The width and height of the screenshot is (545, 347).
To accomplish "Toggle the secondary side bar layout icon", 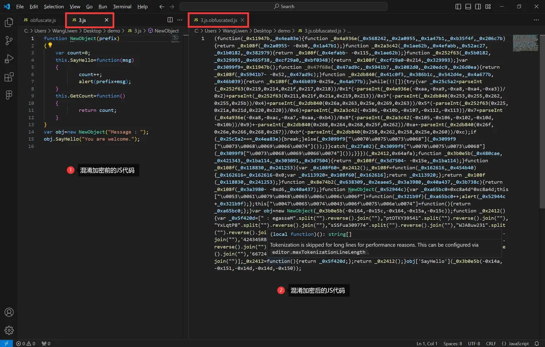I will (x=478, y=6).
